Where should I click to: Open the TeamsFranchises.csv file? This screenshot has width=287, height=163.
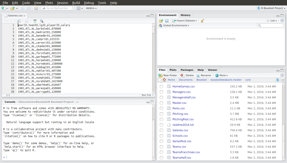coord(186,152)
